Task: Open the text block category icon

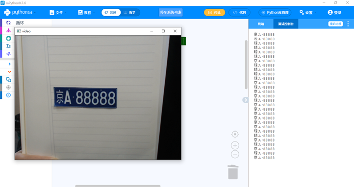Action: [x=8, y=46]
